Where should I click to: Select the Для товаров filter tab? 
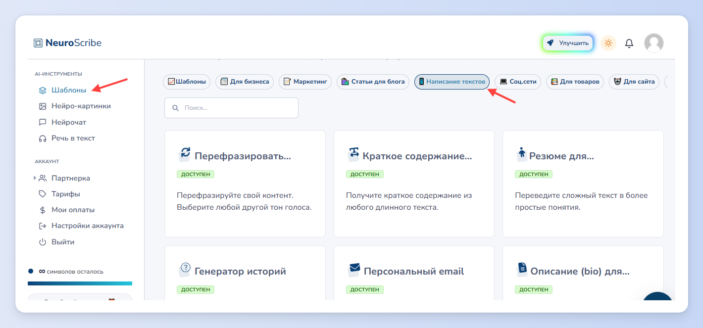pos(575,82)
